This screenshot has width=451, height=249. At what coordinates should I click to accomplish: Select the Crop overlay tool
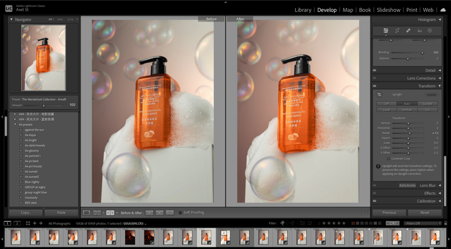click(397, 31)
